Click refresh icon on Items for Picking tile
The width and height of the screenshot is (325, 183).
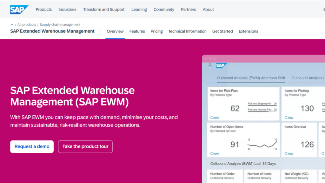pos(286,118)
